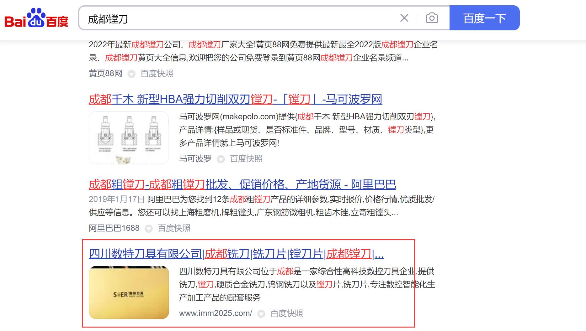
Task: Expand dropdown icon next to 黄页88网
Action: coord(131,74)
